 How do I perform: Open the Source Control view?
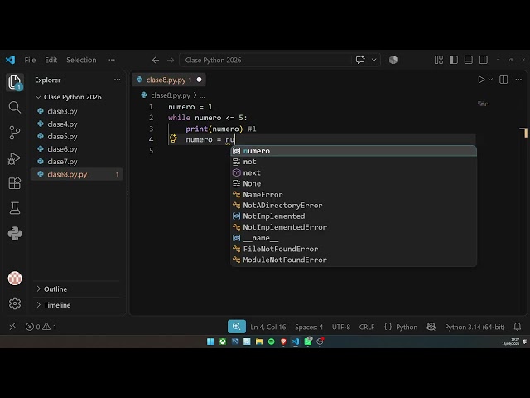click(x=15, y=133)
